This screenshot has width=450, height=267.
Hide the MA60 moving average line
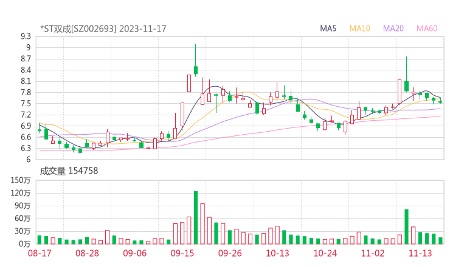tap(427, 29)
